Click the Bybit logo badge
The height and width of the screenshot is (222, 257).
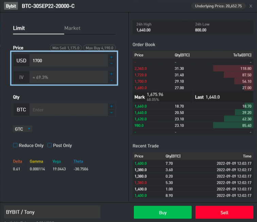pyautogui.click(x=11, y=6)
